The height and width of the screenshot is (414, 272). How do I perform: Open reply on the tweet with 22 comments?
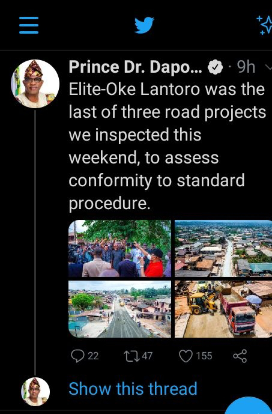[85, 356]
